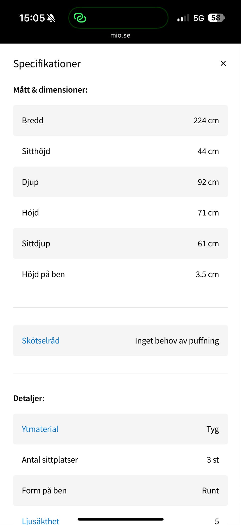Select the Sitthöjd row
Image resolution: width=241 pixels, height=525 pixels.
point(120,151)
